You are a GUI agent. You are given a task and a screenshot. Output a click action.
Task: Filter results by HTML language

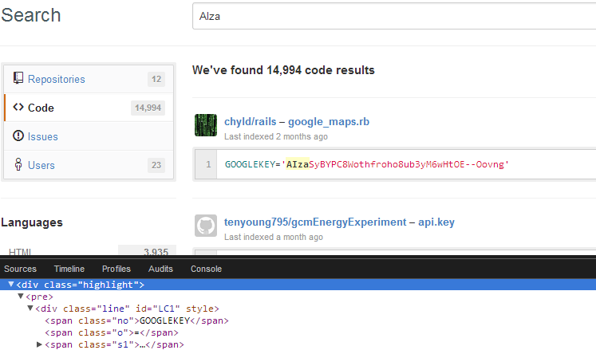(21, 253)
